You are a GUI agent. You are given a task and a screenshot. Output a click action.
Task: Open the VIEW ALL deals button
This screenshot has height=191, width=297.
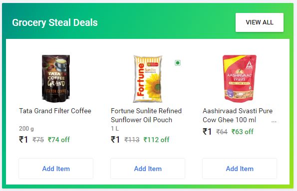(x=259, y=22)
